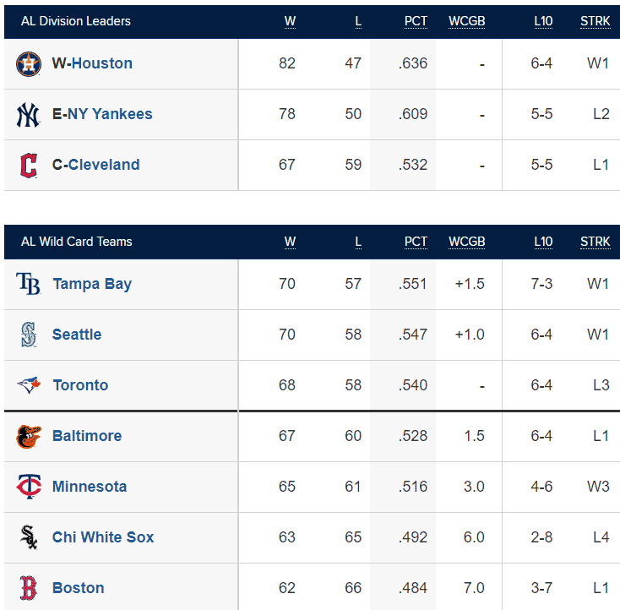The image size is (620, 610).
Task: Click the Minnesota Twins logo
Action: coord(29,486)
